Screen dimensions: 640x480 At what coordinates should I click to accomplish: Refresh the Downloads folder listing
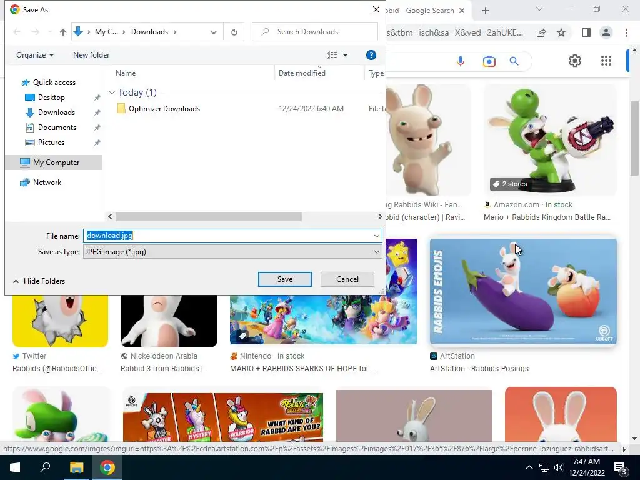click(234, 32)
